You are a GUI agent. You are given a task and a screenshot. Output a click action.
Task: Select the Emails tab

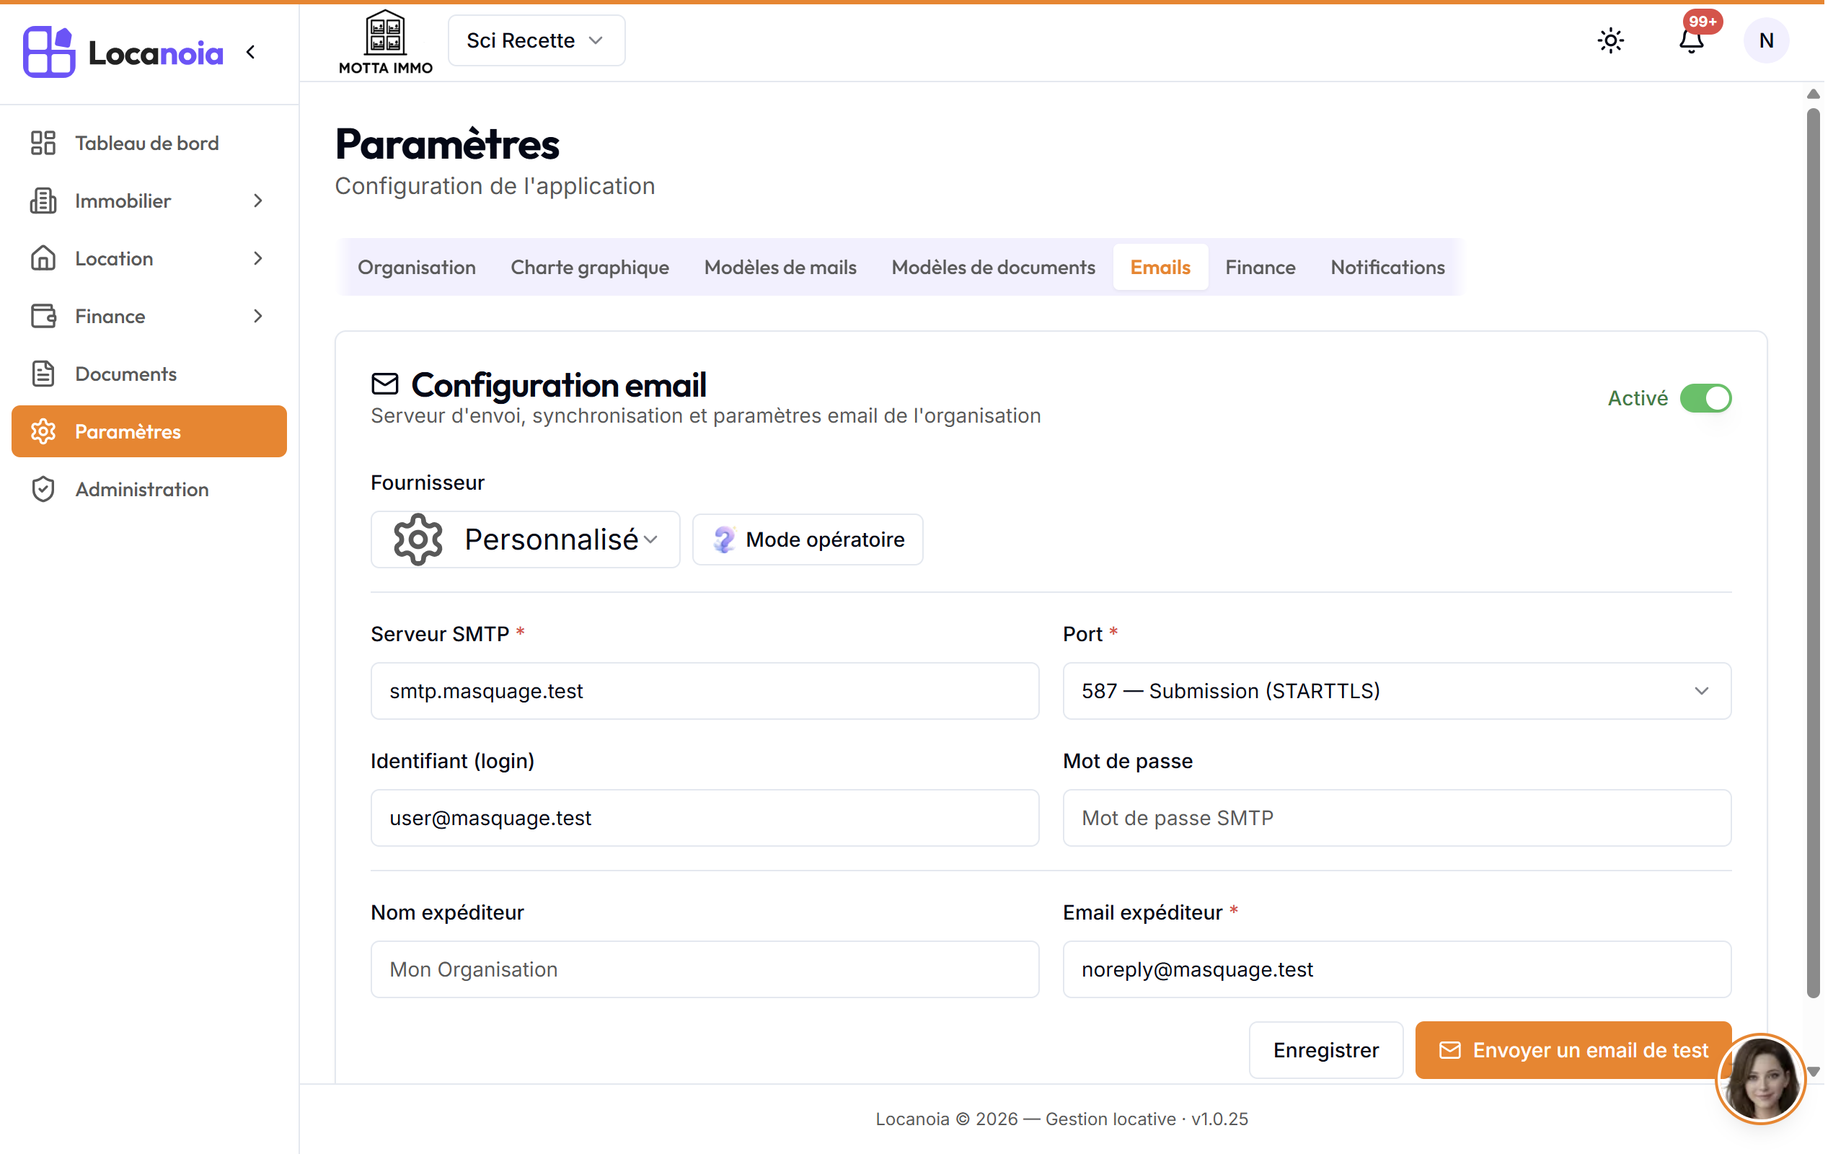1160,267
